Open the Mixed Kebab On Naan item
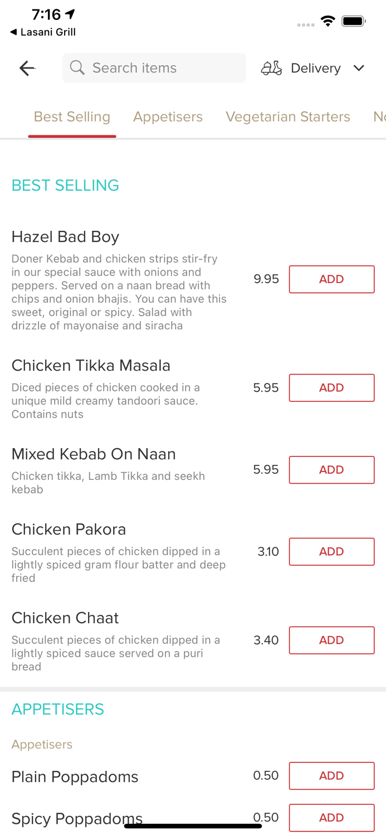Viewport: 386px width, 836px height. [x=94, y=454]
